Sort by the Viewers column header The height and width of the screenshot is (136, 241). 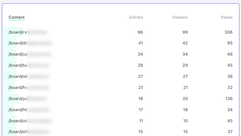(180, 17)
